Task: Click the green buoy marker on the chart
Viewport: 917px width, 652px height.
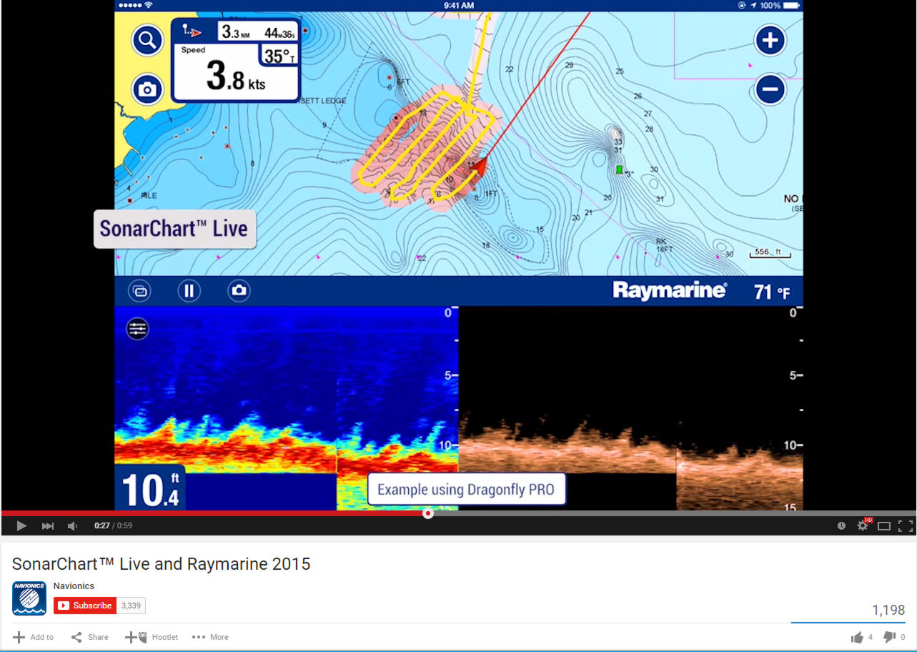Action: (620, 169)
